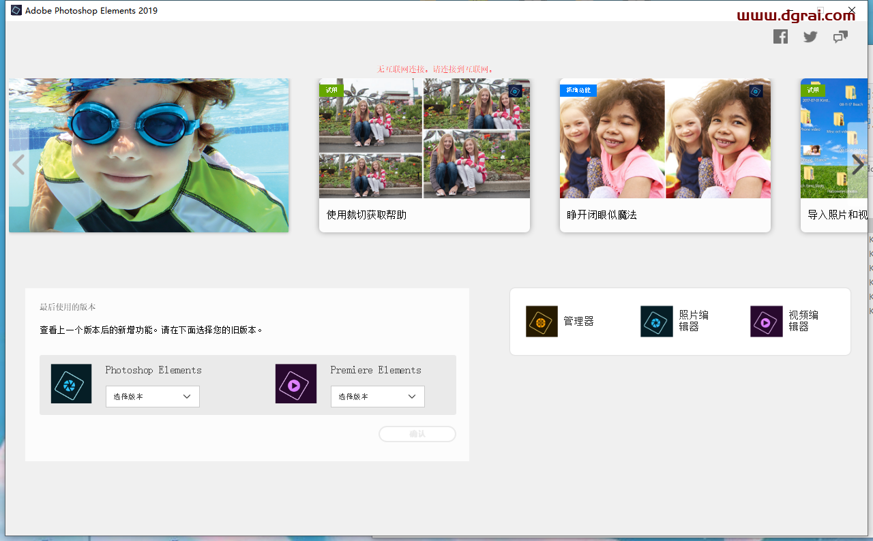Open the swimming child goggles photo

[149, 155]
